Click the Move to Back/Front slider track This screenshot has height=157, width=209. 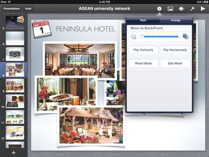[160, 37]
